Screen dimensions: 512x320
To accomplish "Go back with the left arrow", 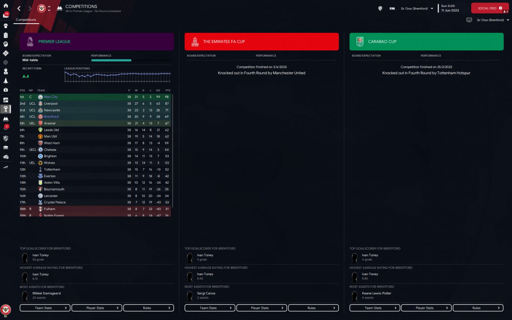I will click(18, 8).
